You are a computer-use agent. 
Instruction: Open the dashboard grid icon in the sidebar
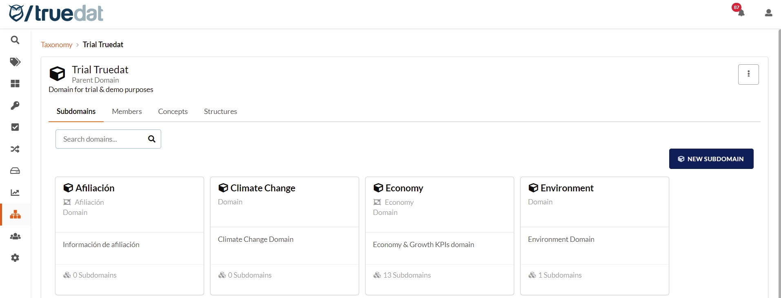pos(15,83)
